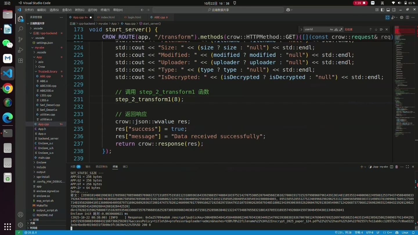This screenshot has height=235, width=418.
Task: Toggle Match Case in find widget
Action: click(x=331, y=29)
